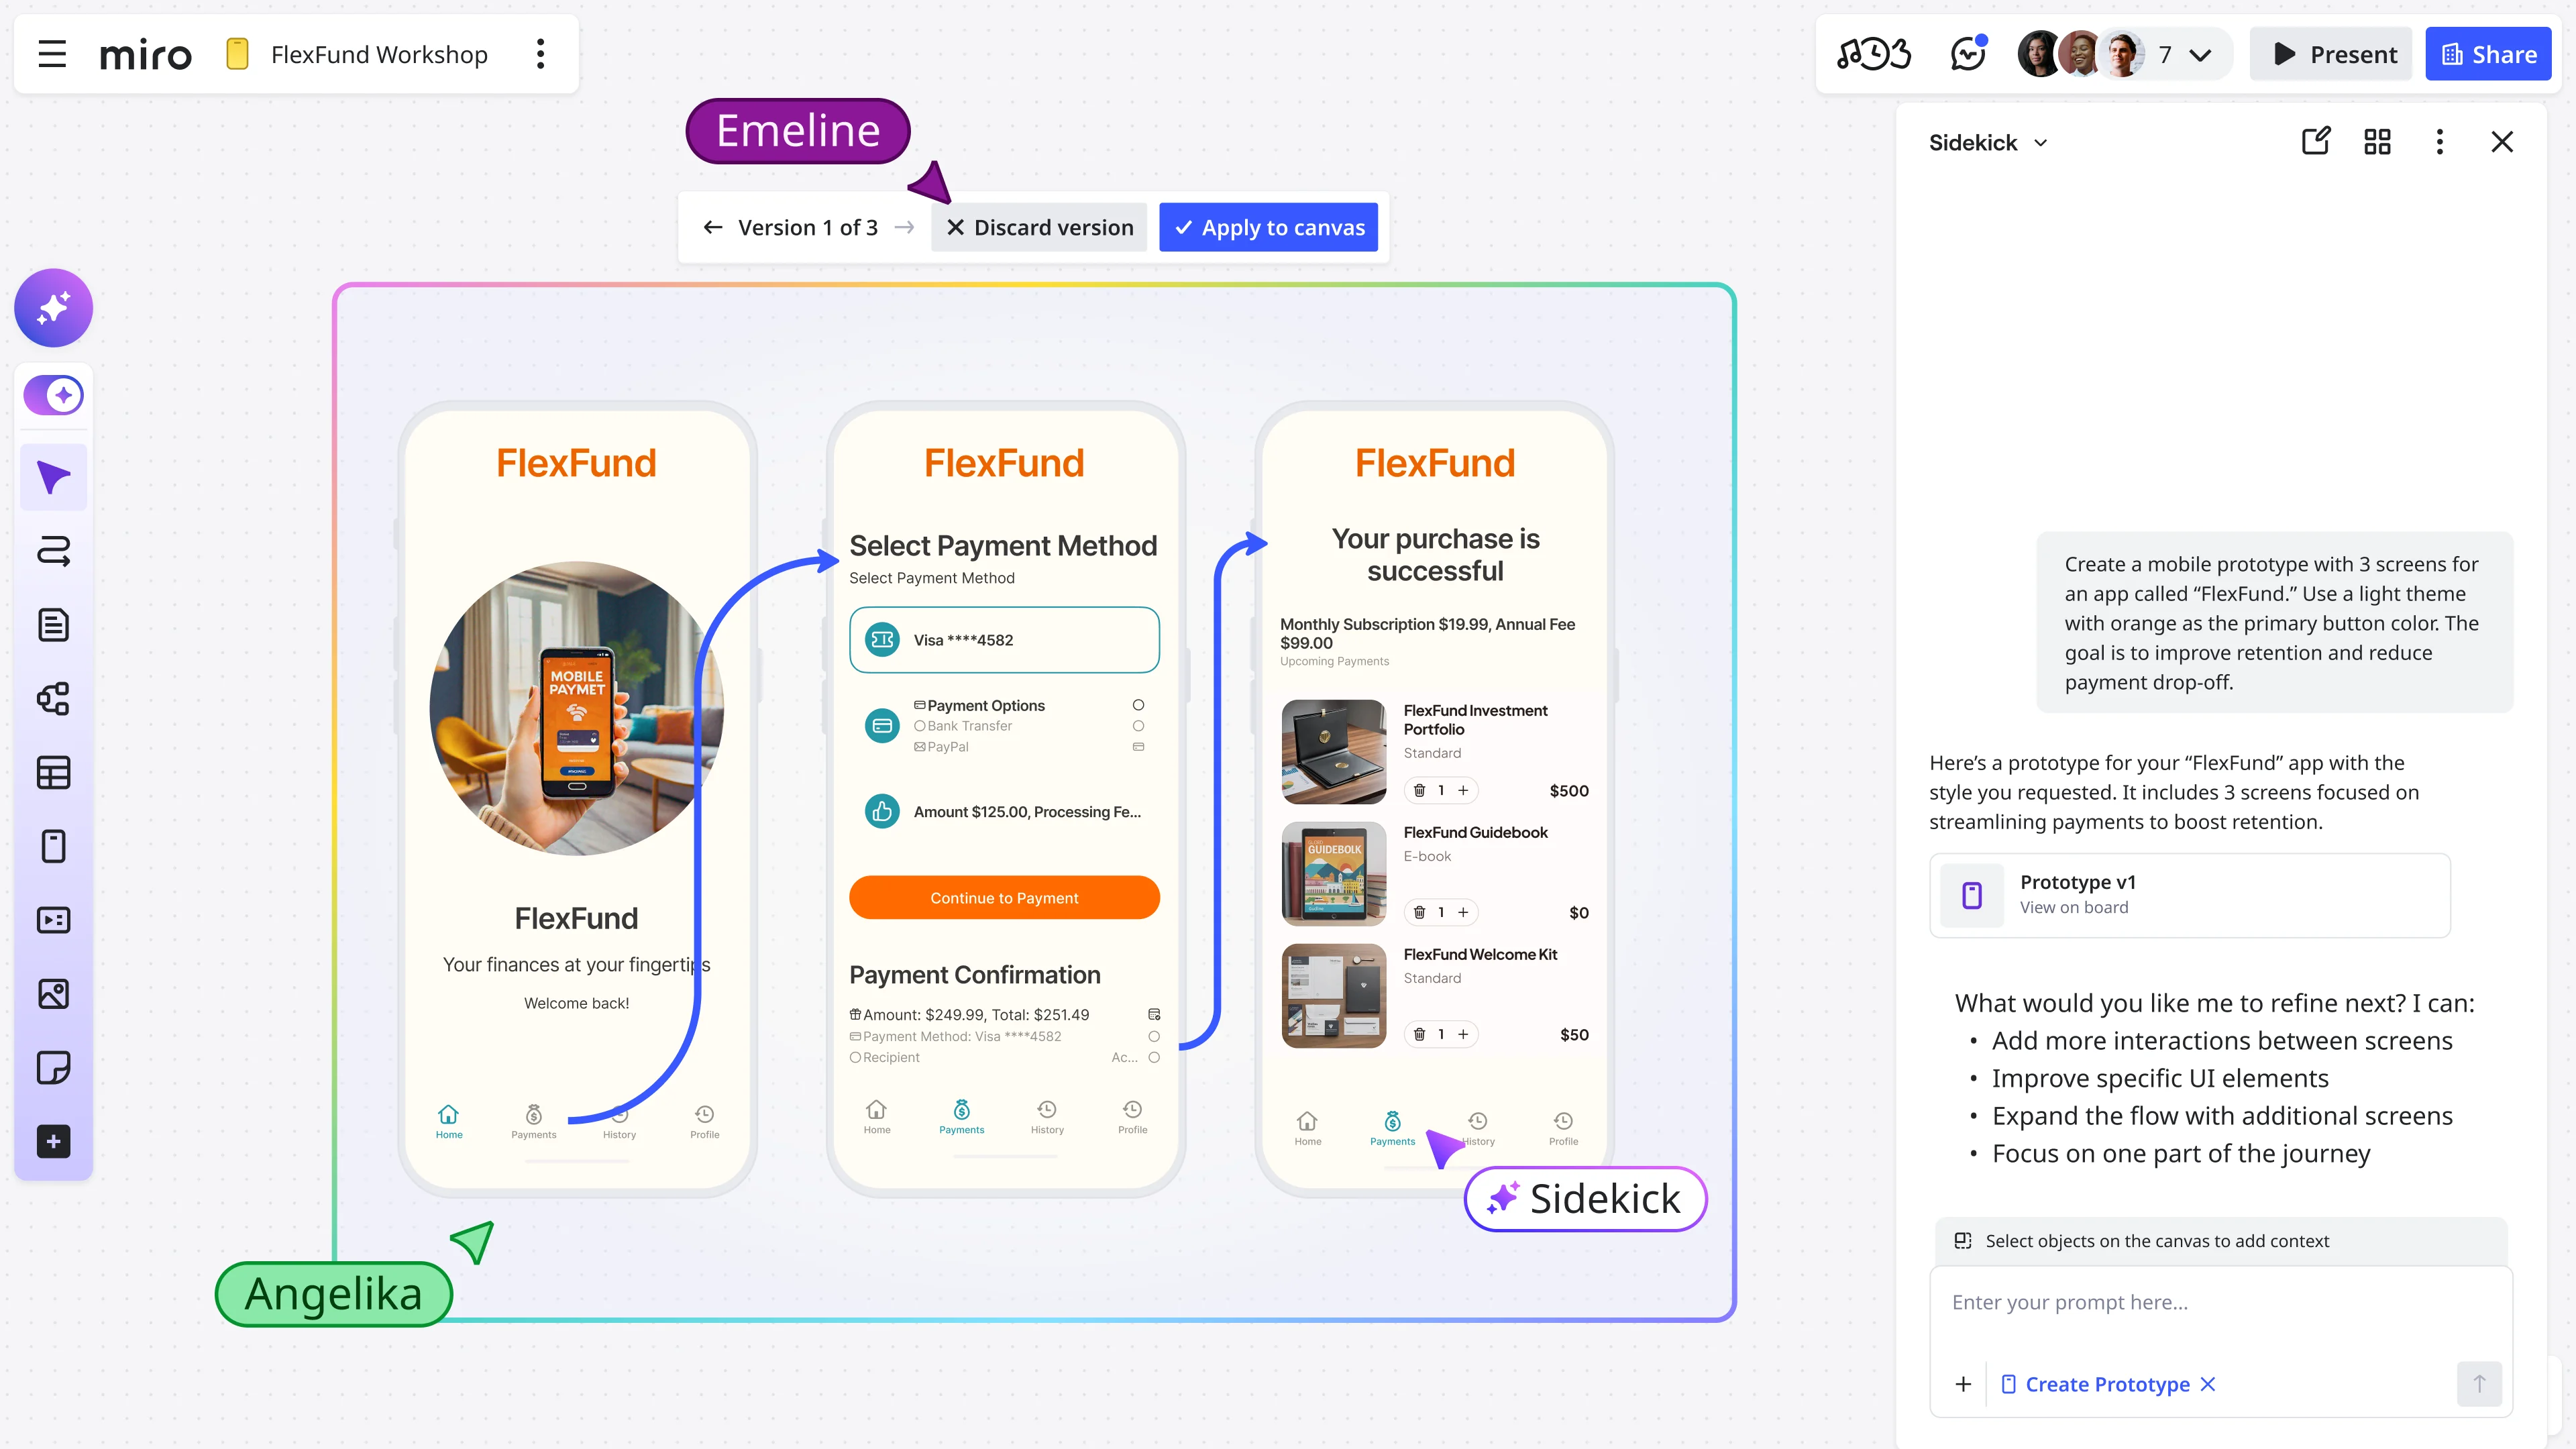
Task: Open the timer and activities icon
Action: 1873,54
